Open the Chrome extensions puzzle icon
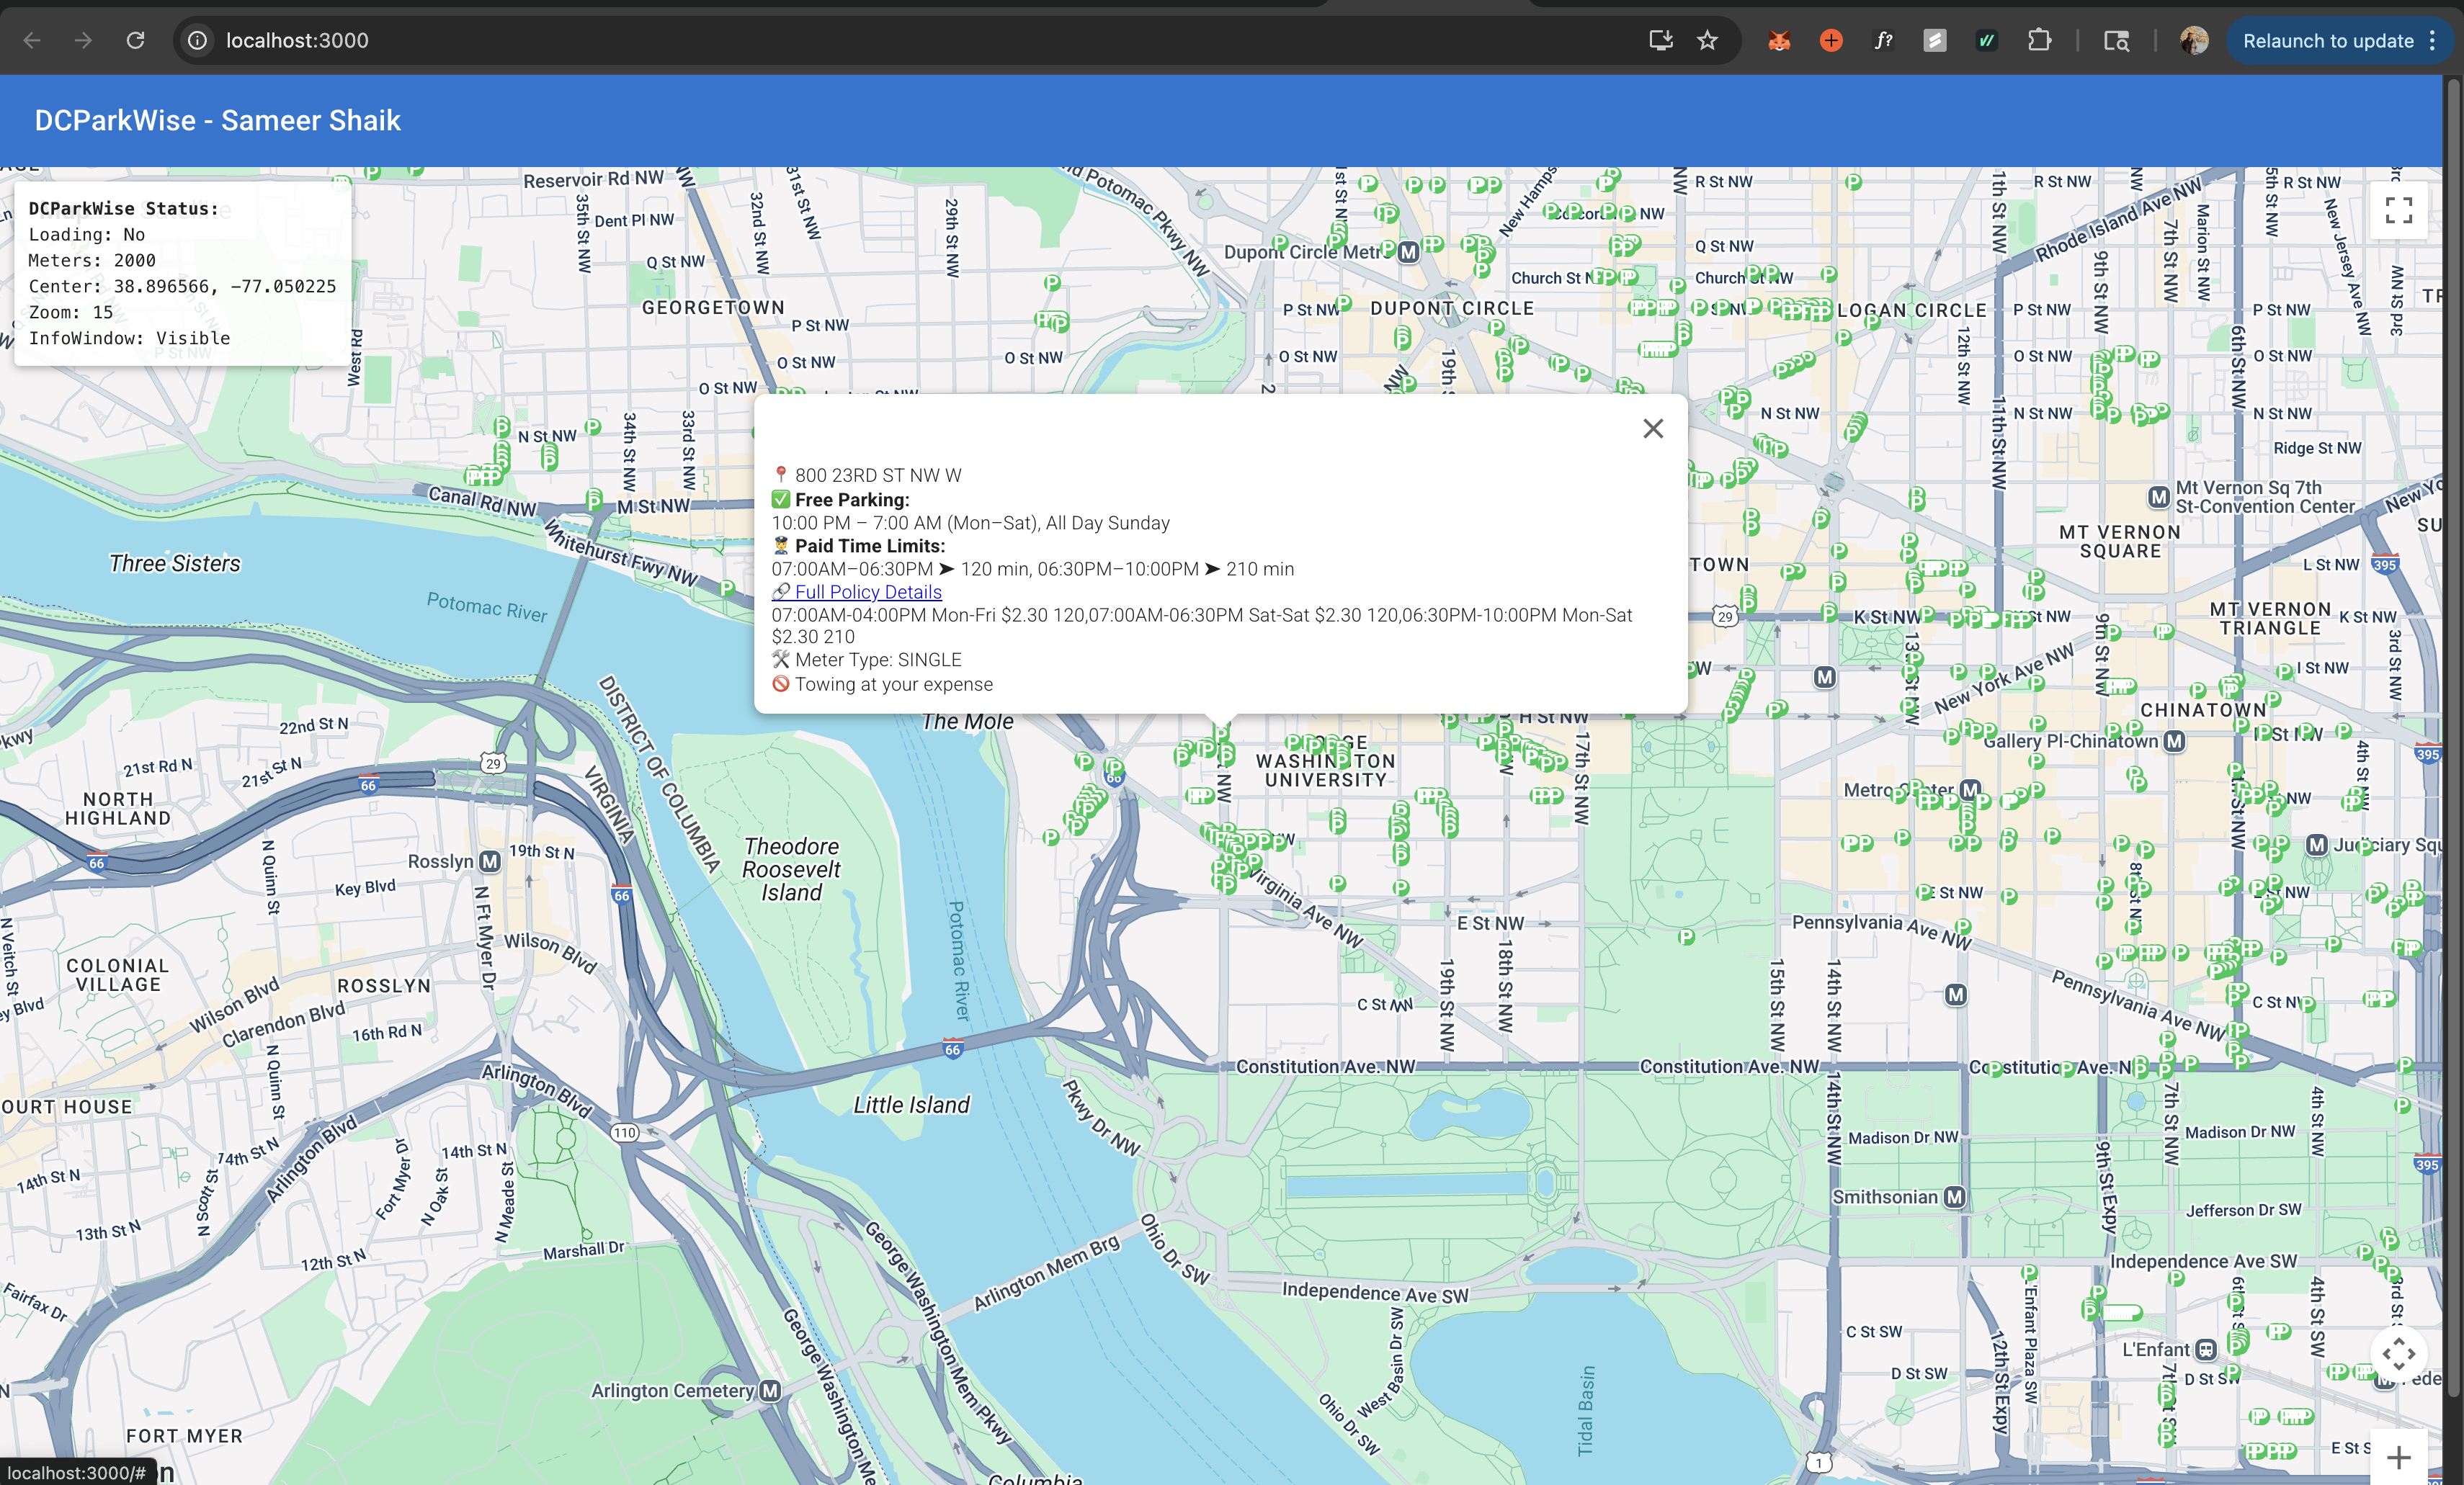 [x=2039, y=40]
